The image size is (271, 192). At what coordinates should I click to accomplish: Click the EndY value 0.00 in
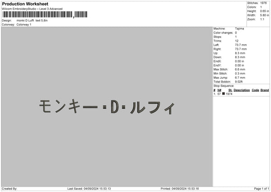[239, 66]
